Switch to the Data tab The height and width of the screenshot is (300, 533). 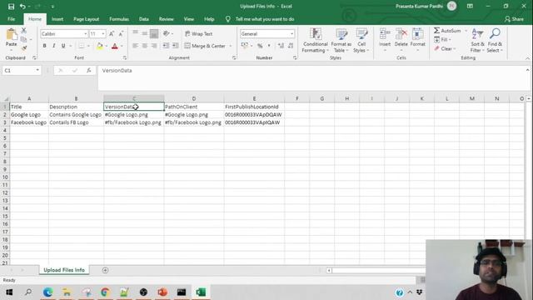(144, 19)
